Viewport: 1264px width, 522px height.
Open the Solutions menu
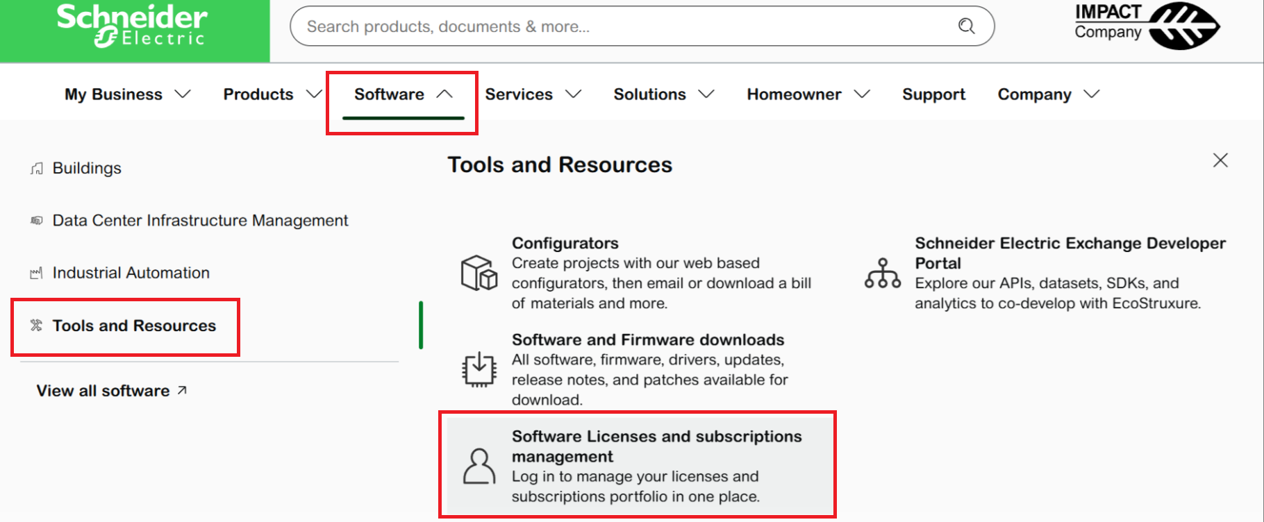point(650,94)
